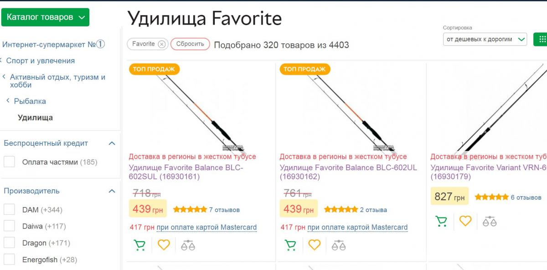Screen dimensions: 547x270
Task: Add Favorite Variant VRN rod to cart
Action: click(441, 222)
